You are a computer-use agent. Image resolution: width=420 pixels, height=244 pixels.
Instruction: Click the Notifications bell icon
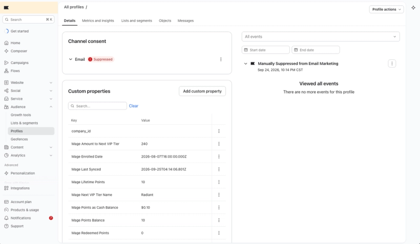point(6,218)
